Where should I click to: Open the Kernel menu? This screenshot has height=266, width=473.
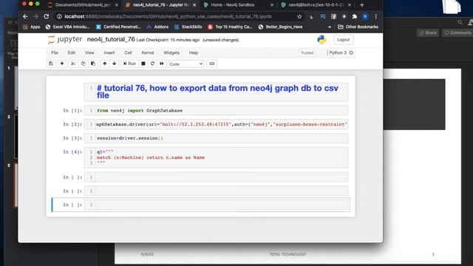pos(148,52)
